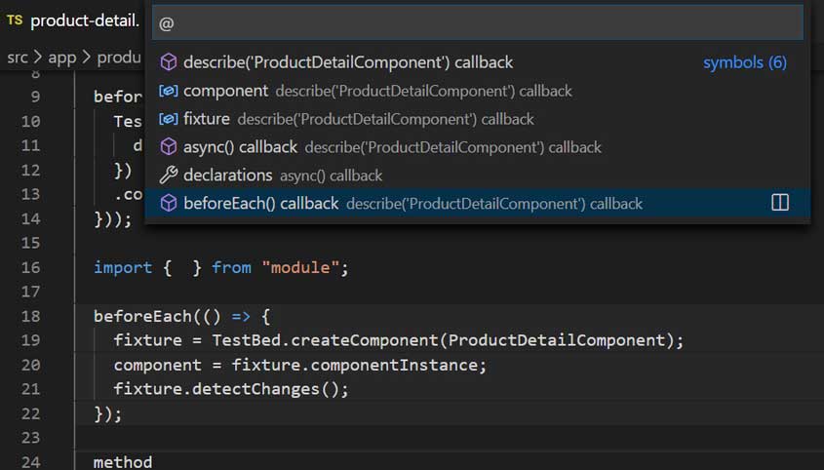
Task: Click the method text on line 24
Action: (x=123, y=462)
